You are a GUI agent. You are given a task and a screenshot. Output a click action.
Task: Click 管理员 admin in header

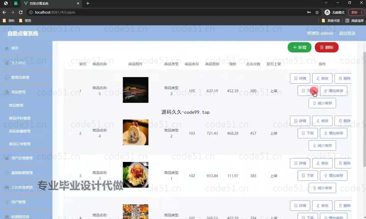point(320,33)
